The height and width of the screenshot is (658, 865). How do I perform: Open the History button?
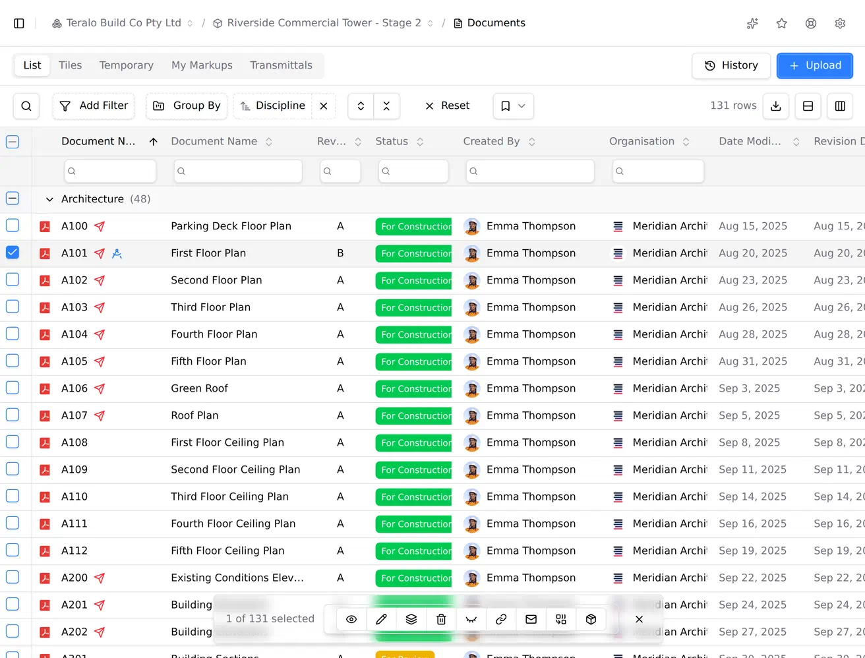pos(731,66)
